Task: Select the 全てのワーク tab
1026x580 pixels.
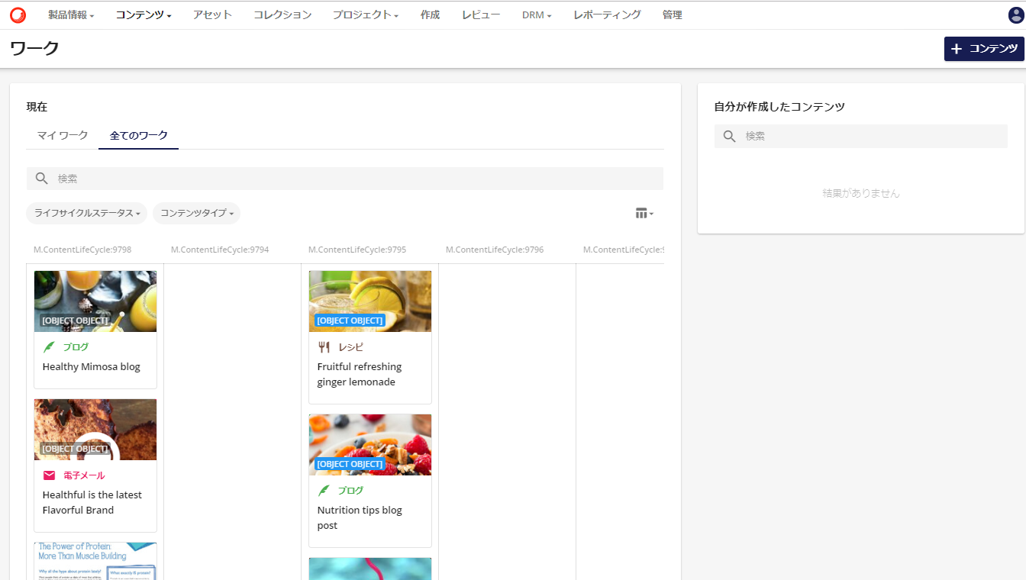Action: [139, 135]
